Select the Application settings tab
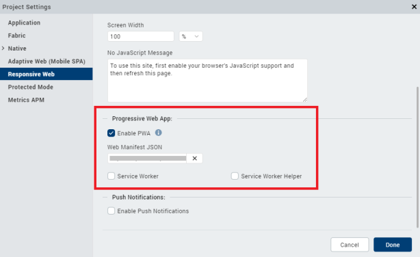Viewport: 420px width, 257px height. point(24,23)
